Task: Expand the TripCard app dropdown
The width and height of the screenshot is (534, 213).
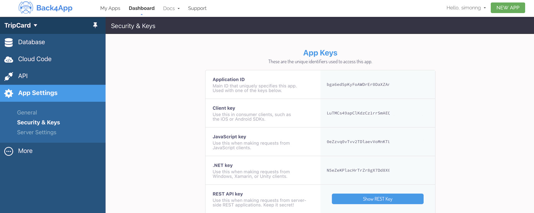Action: click(21, 26)
